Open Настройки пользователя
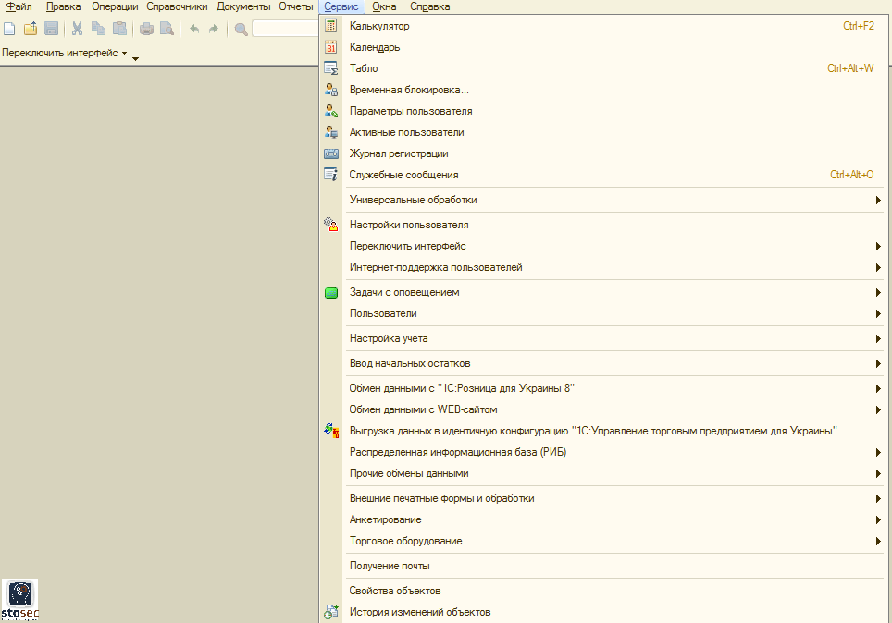 click(x=409, y=225)
